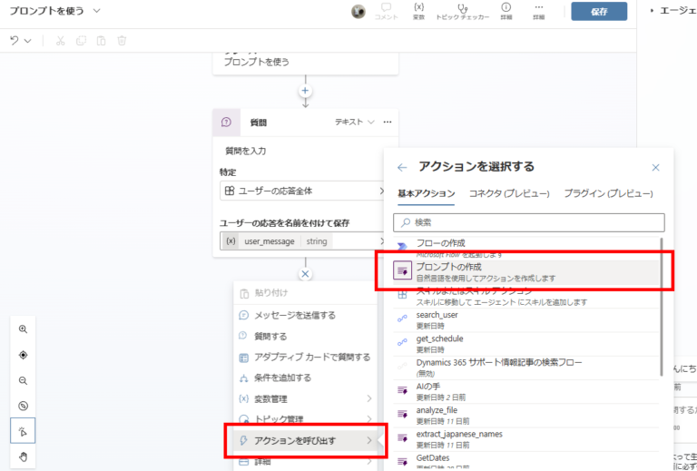Screen dimensions: 697x471
Task: Click the undo arrow icon
Action: tap(15, 40)
